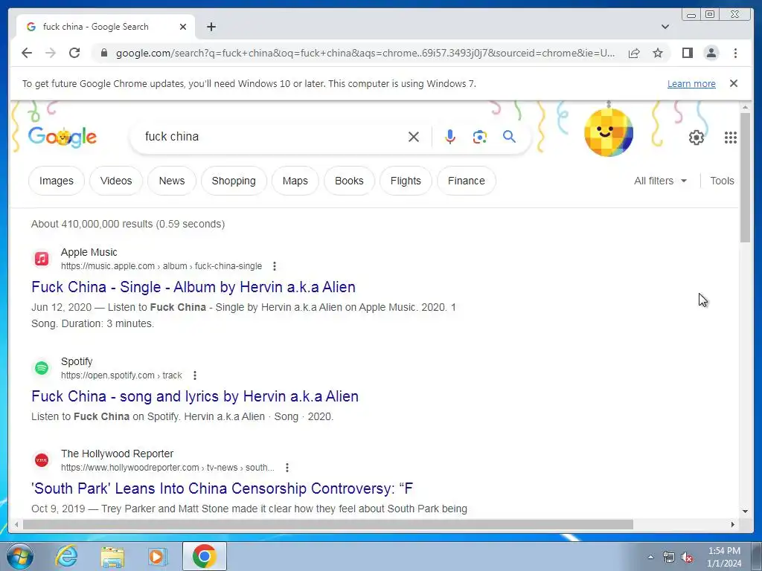Go back to the previous page

27,53
